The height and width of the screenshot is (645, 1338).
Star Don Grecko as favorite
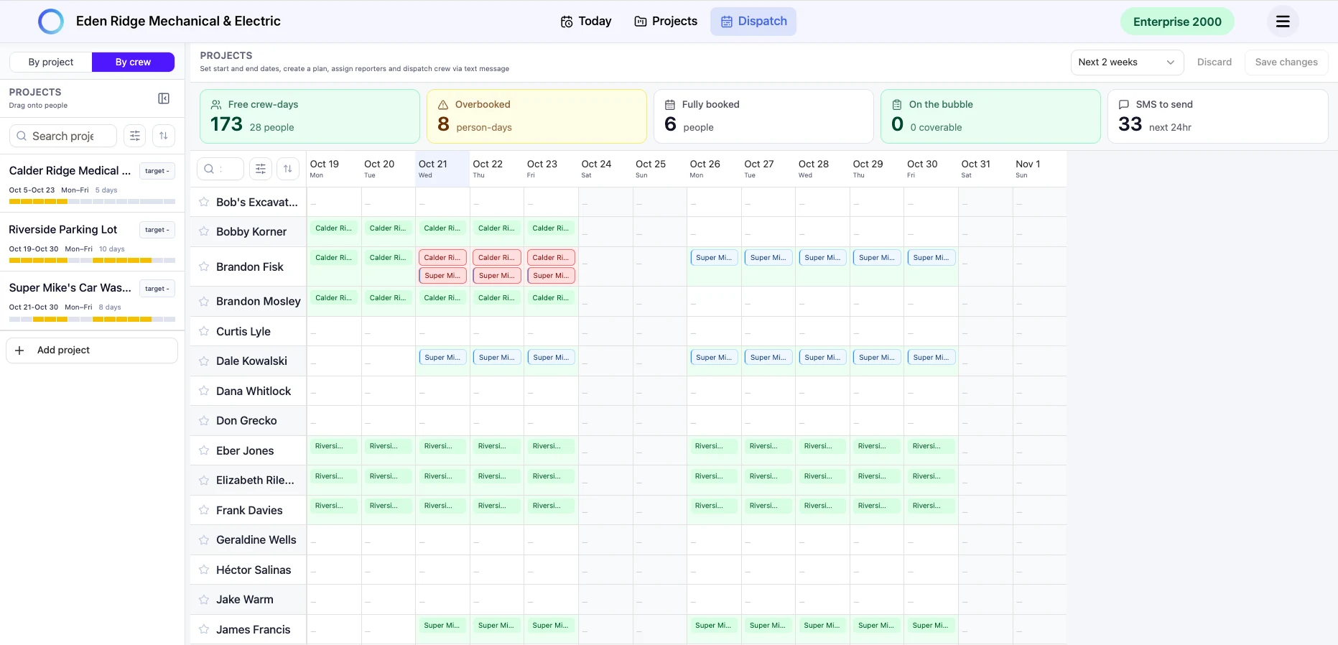pyautogui.click(x=204, y=421)
